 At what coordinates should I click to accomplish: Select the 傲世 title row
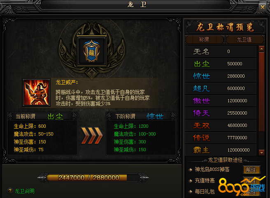(221, 101)
